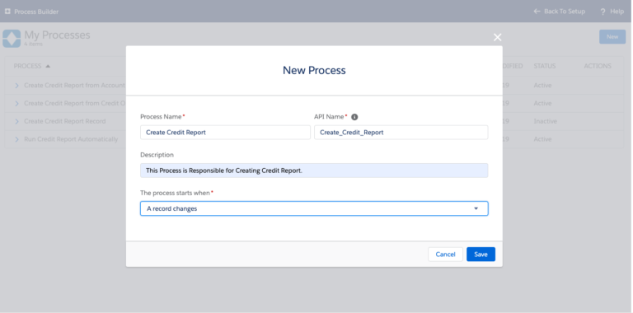Click the New button in My Processes

click(x=612, y=37)
